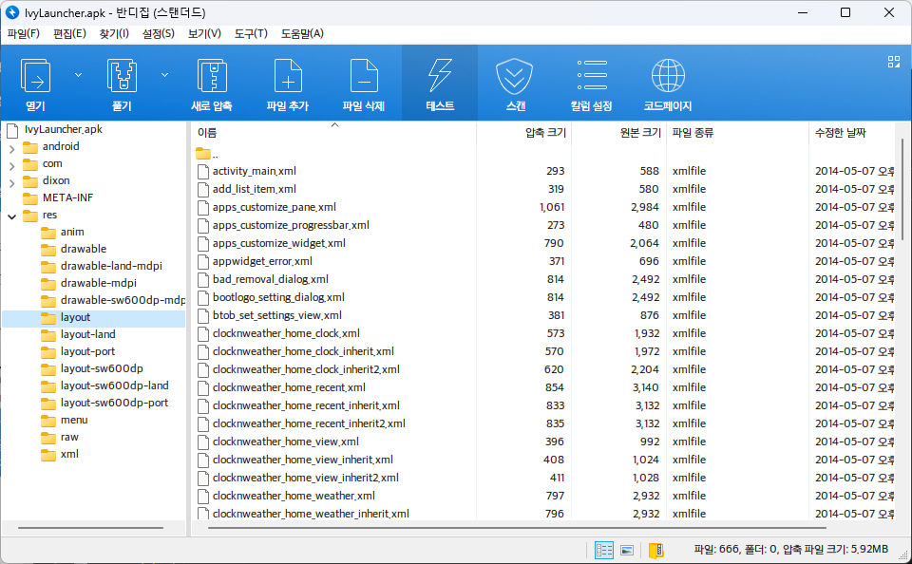The image size is (912, 564).
Task: Select the raw folder in tree
Action: 69,438
